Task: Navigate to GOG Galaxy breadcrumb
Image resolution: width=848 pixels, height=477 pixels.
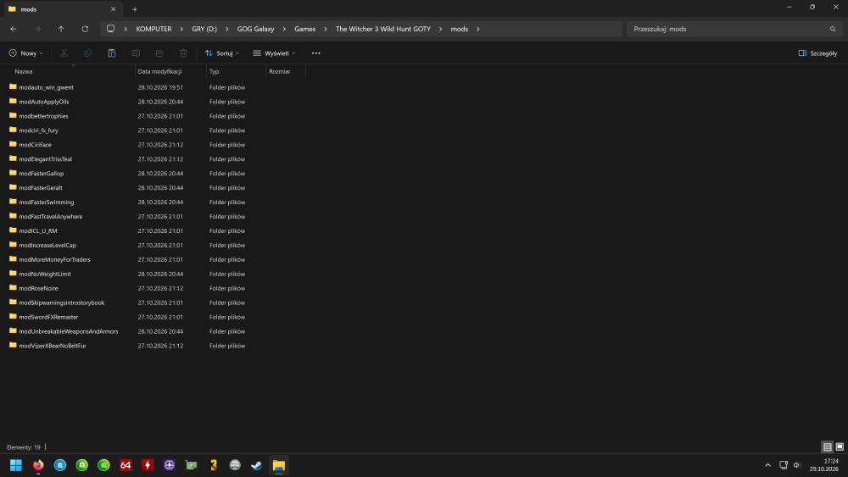Action: pos(255,29)
